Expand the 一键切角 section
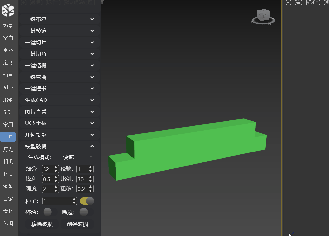 pos(60,54)
